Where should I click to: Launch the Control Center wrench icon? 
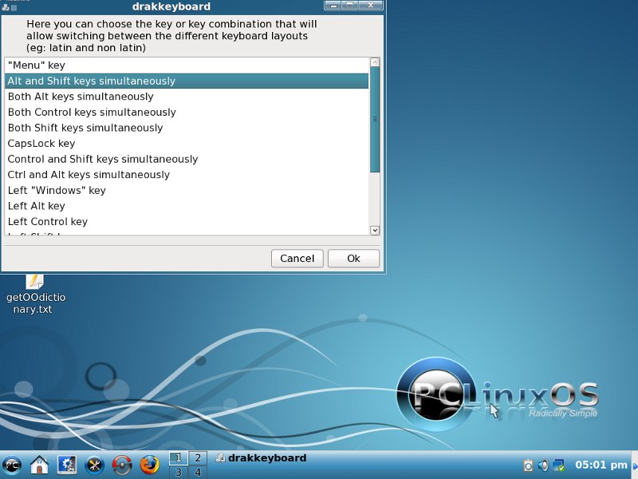pos(94,465)
